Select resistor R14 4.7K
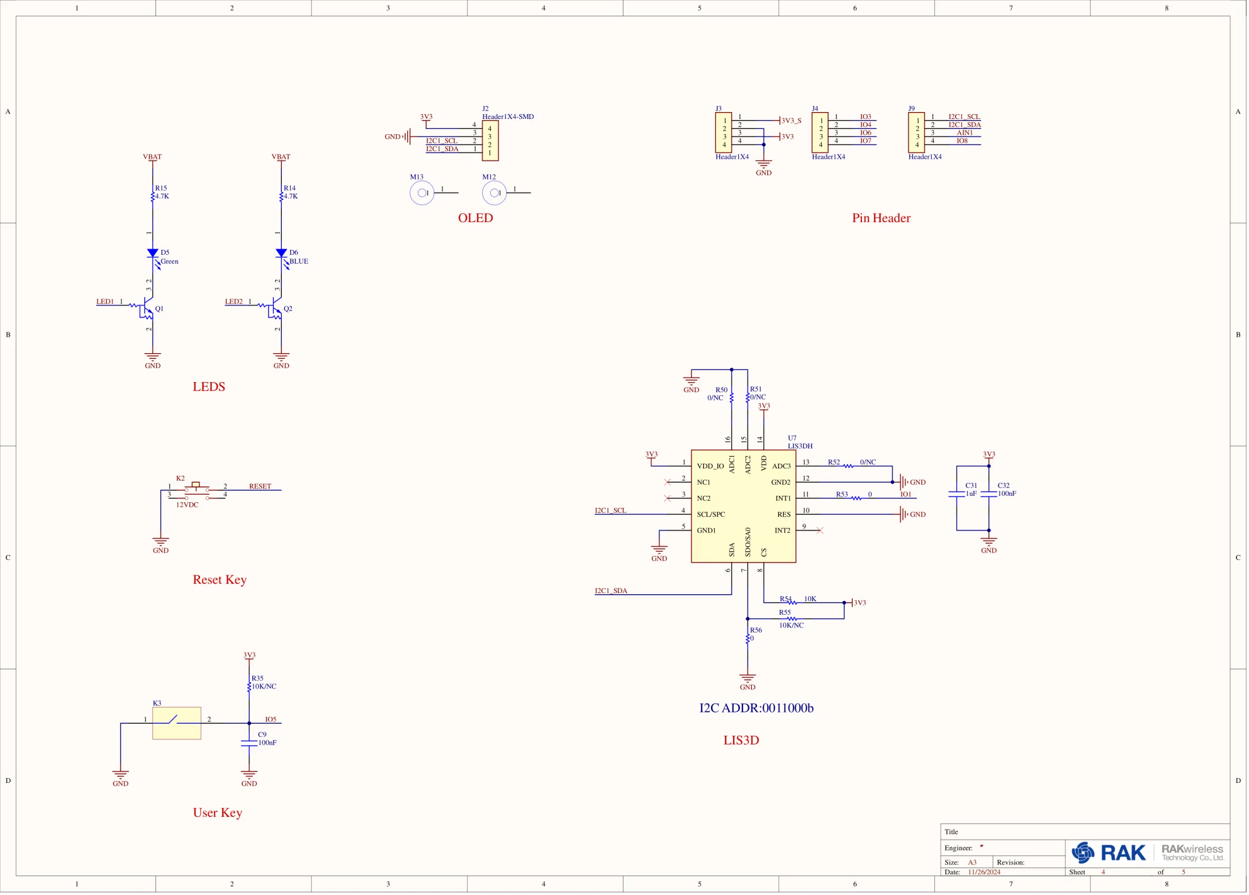 pyautogui.click(x=281, y=196)
